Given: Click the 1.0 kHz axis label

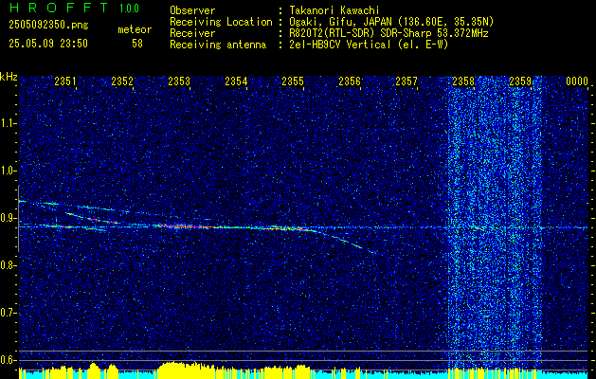Looking at the screenshot, I should coord(8,171).
